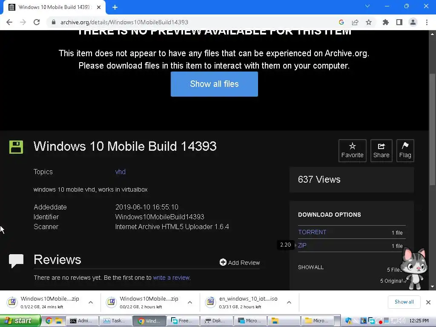Click the Reviews speech bubble icon
This screenshot has height=327, width=436.
(16, 261)
